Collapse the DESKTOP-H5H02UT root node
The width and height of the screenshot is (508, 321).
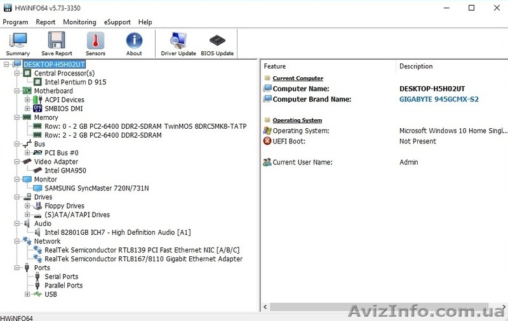(6, 64)
